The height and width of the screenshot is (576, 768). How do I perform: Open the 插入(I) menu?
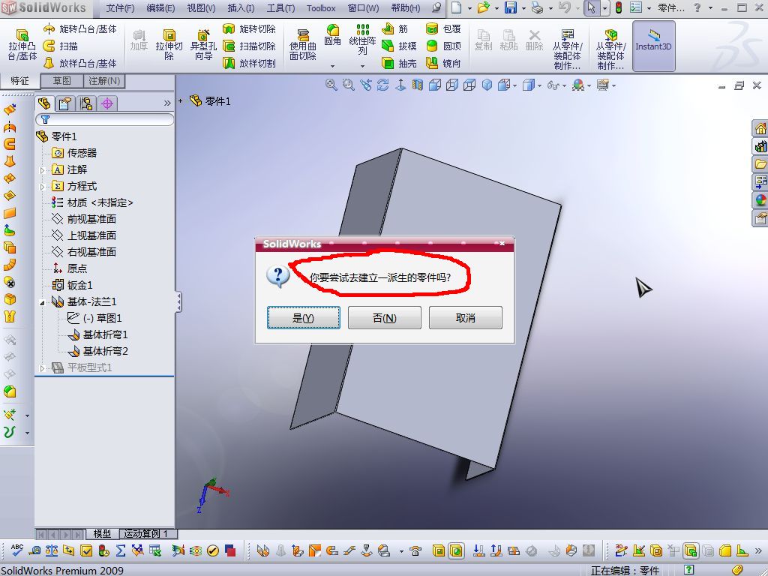(x=241, y=8)
